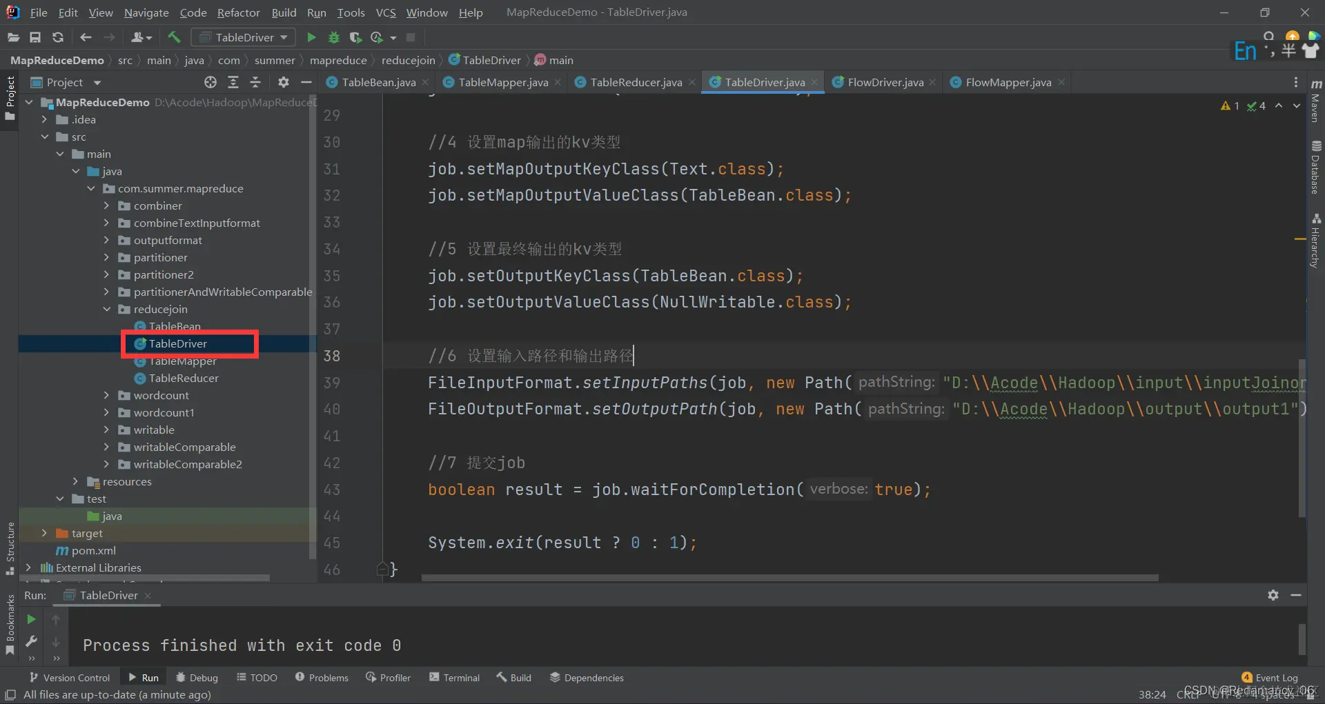
Task: Click the wrench icon in Run panel
Action: click(31, 641)
